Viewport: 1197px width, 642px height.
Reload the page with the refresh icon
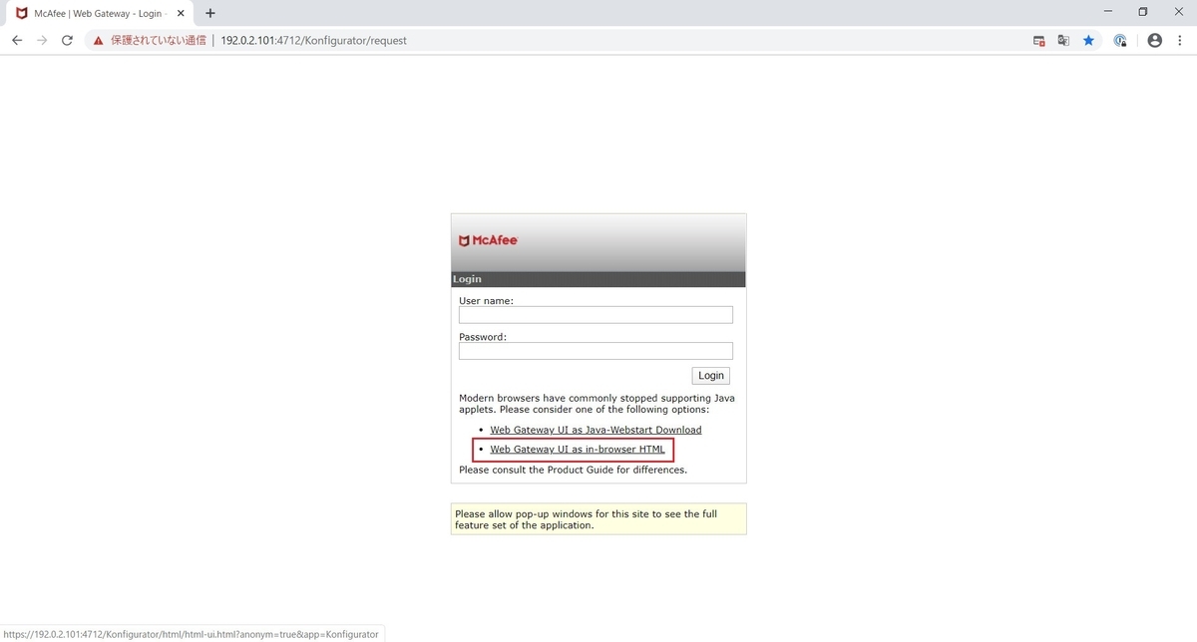67,41
